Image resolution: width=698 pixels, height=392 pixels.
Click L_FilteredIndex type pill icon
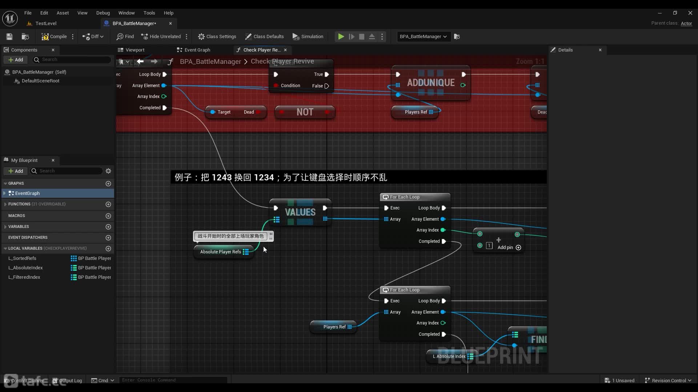74,277
